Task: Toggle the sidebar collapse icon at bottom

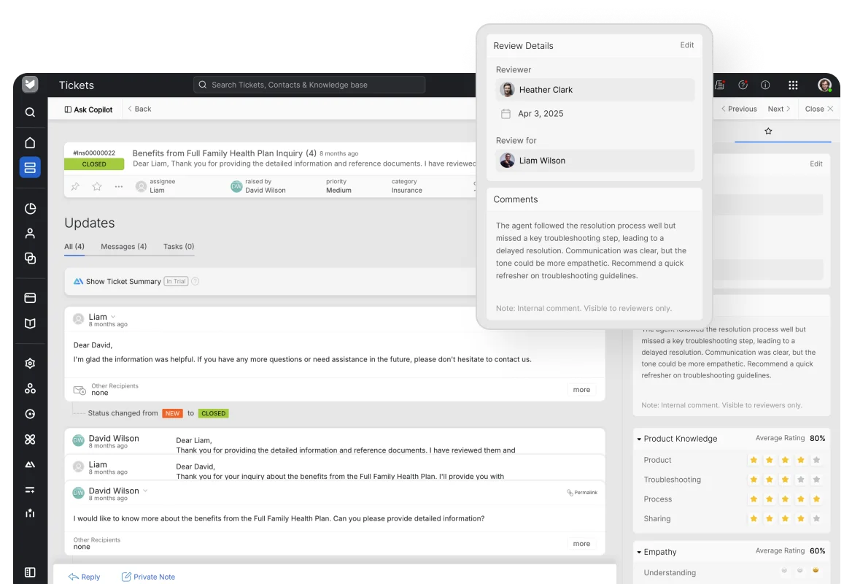Action: [x=30, y=572]
